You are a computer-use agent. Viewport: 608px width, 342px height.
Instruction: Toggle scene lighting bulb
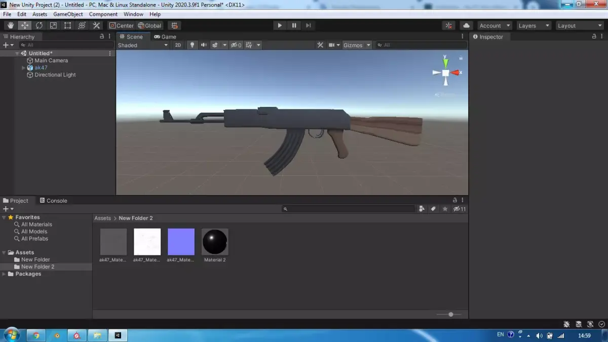tap(192, 45)
